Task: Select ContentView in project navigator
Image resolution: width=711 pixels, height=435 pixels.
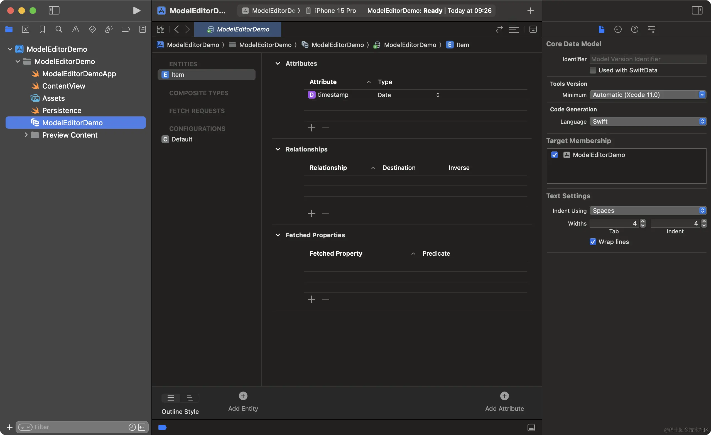Action: click(x=64, y=86)
